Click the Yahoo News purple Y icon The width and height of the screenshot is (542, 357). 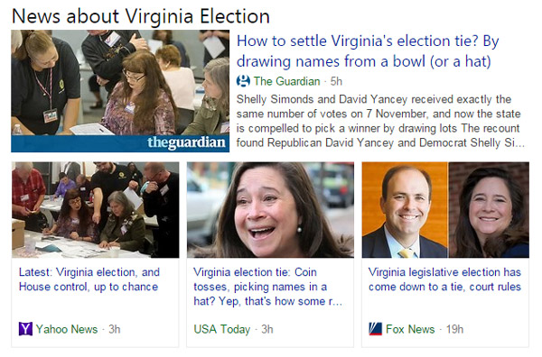25,329
